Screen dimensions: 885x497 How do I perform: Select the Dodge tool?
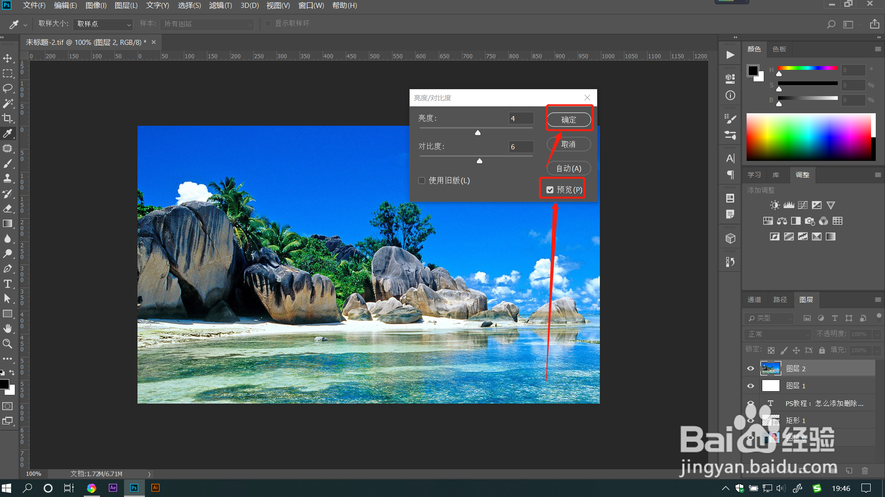8,253
